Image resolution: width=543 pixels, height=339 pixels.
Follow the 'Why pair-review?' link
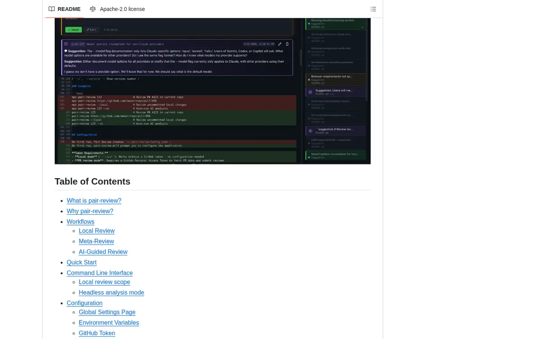[90, 211]
